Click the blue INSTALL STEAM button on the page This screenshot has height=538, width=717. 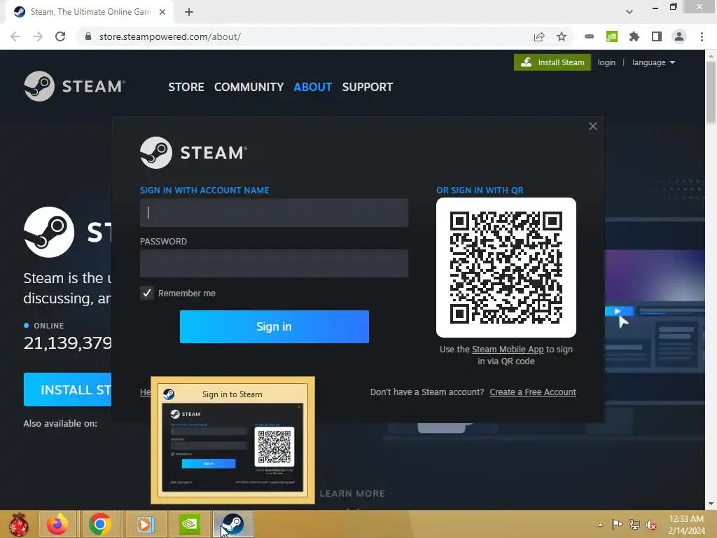[x=68, y=389]
